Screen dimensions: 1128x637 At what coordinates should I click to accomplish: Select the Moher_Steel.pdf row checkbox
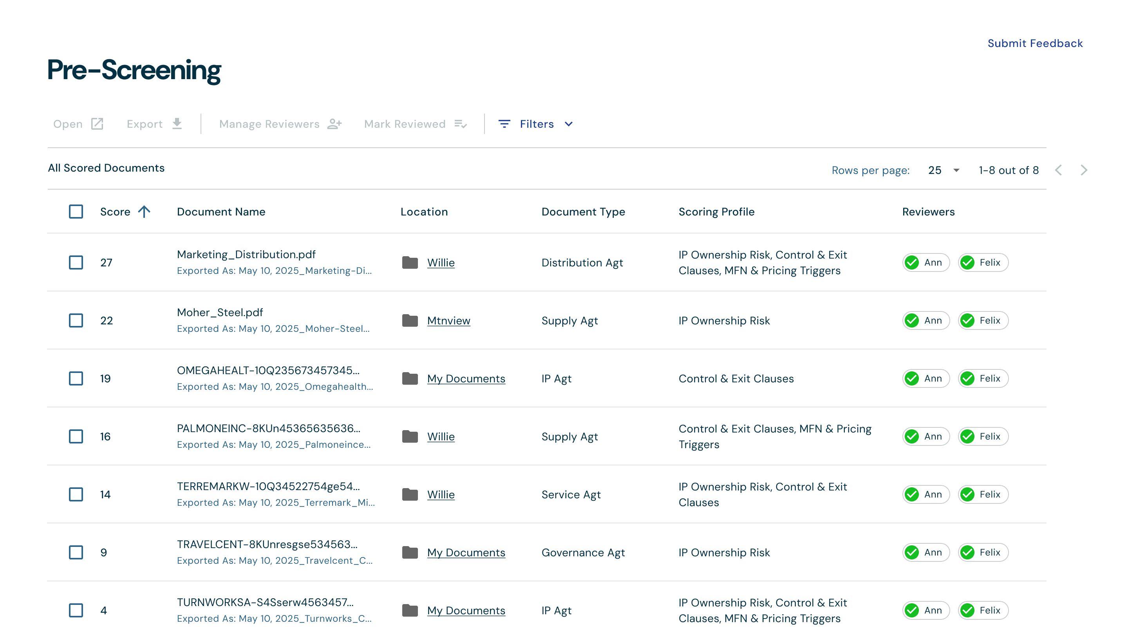pyautogui.click(x=76, y=320)
